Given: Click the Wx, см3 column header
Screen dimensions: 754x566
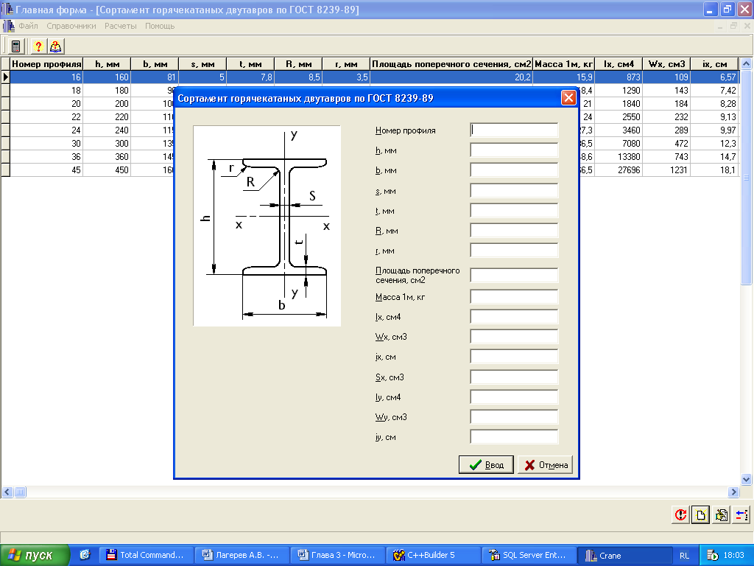Looking at the screenshot, I should 666,64.
